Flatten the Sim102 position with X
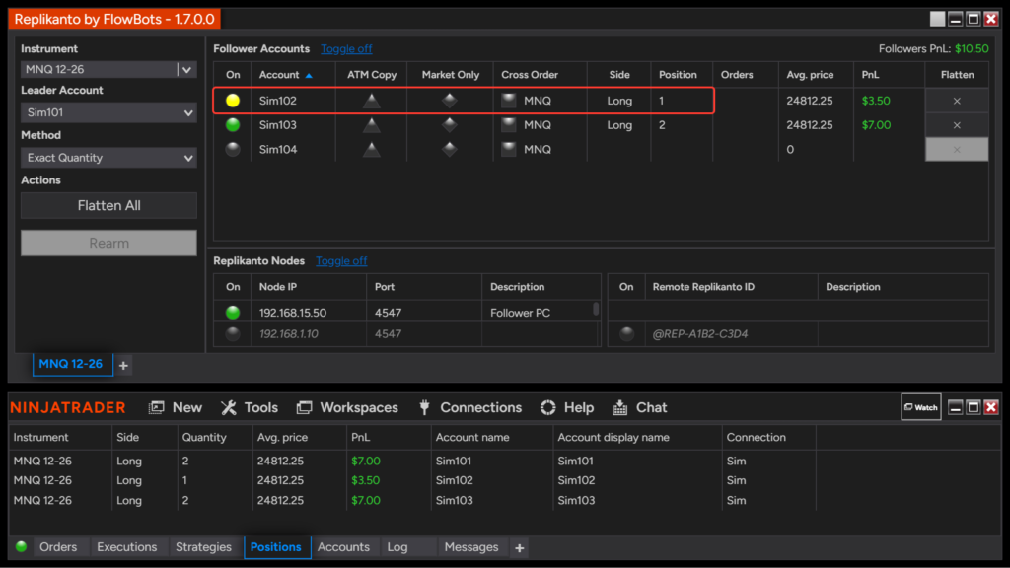This screenshot has height=568, width=1010. (x=957, y=101)
